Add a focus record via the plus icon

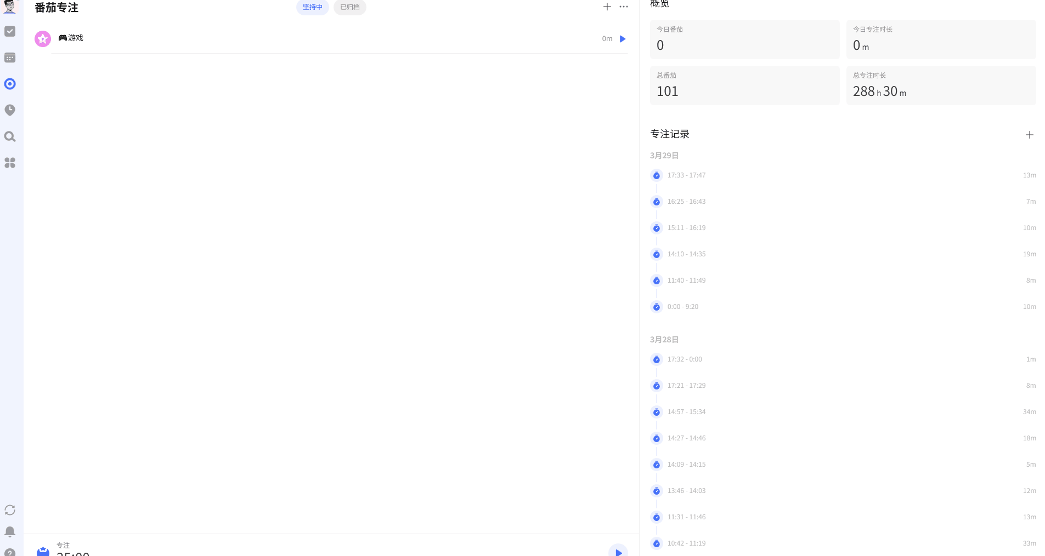(1029, 135)
